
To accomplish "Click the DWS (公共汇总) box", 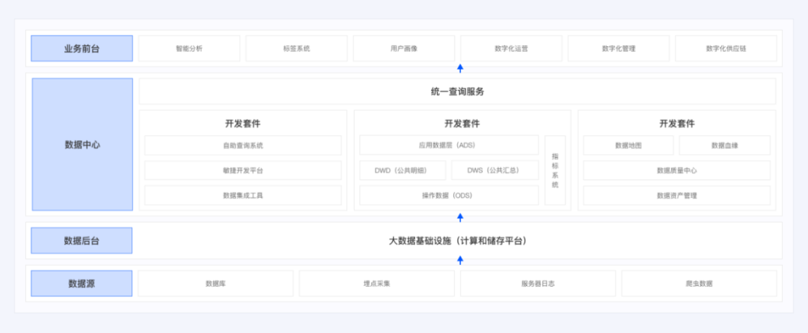I will [495, 170].
